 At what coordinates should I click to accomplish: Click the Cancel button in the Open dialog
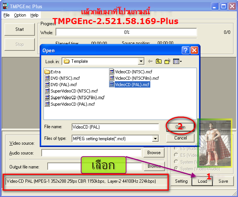pyautogui.click(x=180, y=138)
